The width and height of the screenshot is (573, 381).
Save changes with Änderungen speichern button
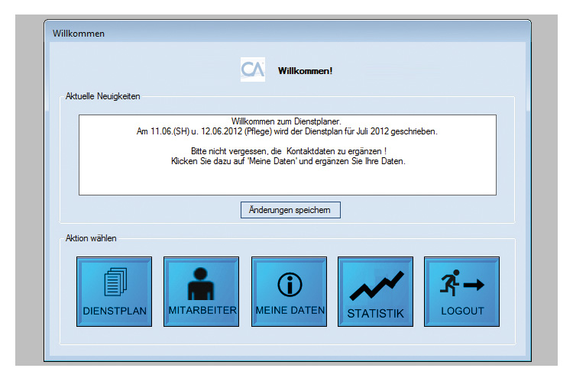tap(290, 210)
